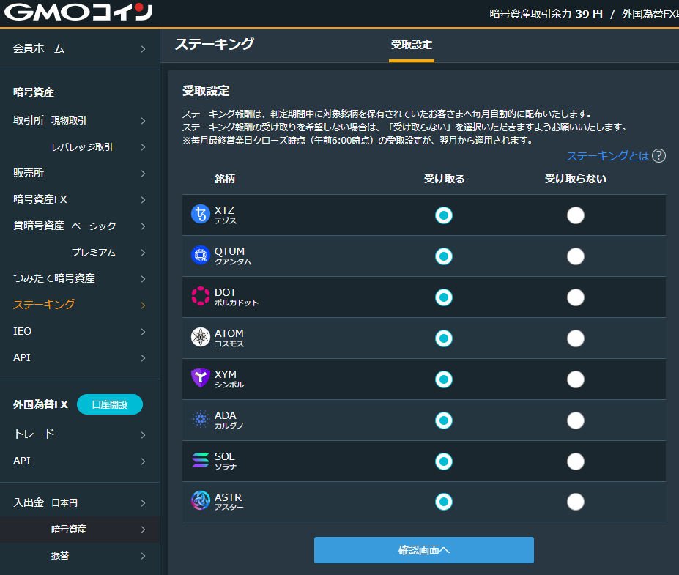Select 受け取らない for ASTR

click(x=576, y=502)
